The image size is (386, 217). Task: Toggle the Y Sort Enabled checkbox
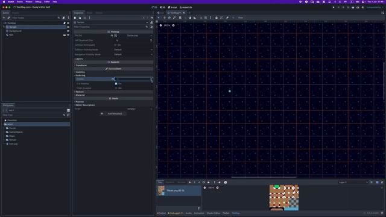(116, 88)
